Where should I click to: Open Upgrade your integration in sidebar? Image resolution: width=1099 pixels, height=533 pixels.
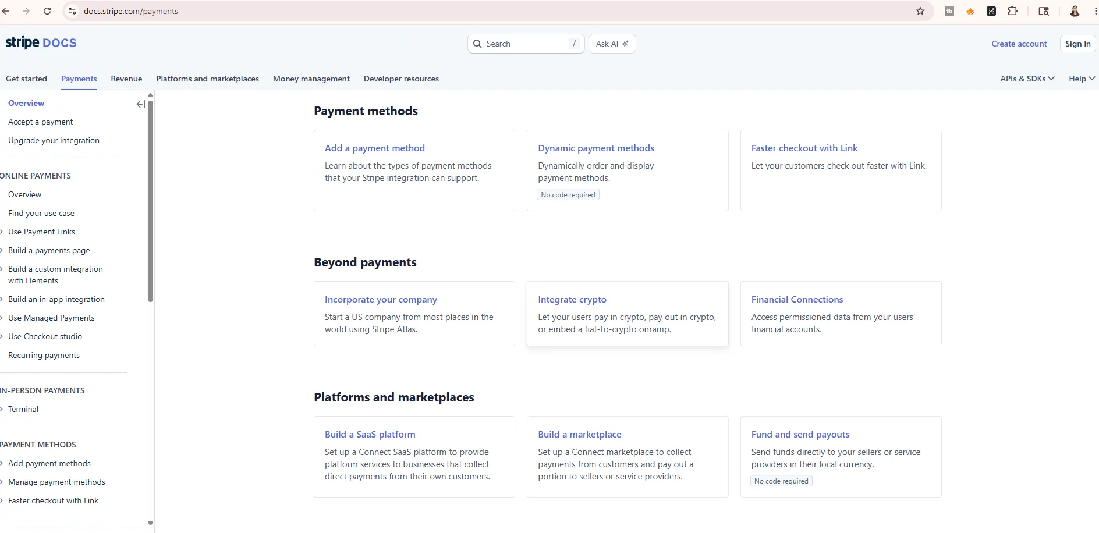click(x=54, y=140)
